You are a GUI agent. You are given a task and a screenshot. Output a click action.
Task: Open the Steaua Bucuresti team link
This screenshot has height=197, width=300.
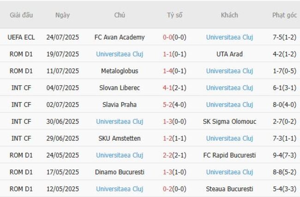point(229,189)
